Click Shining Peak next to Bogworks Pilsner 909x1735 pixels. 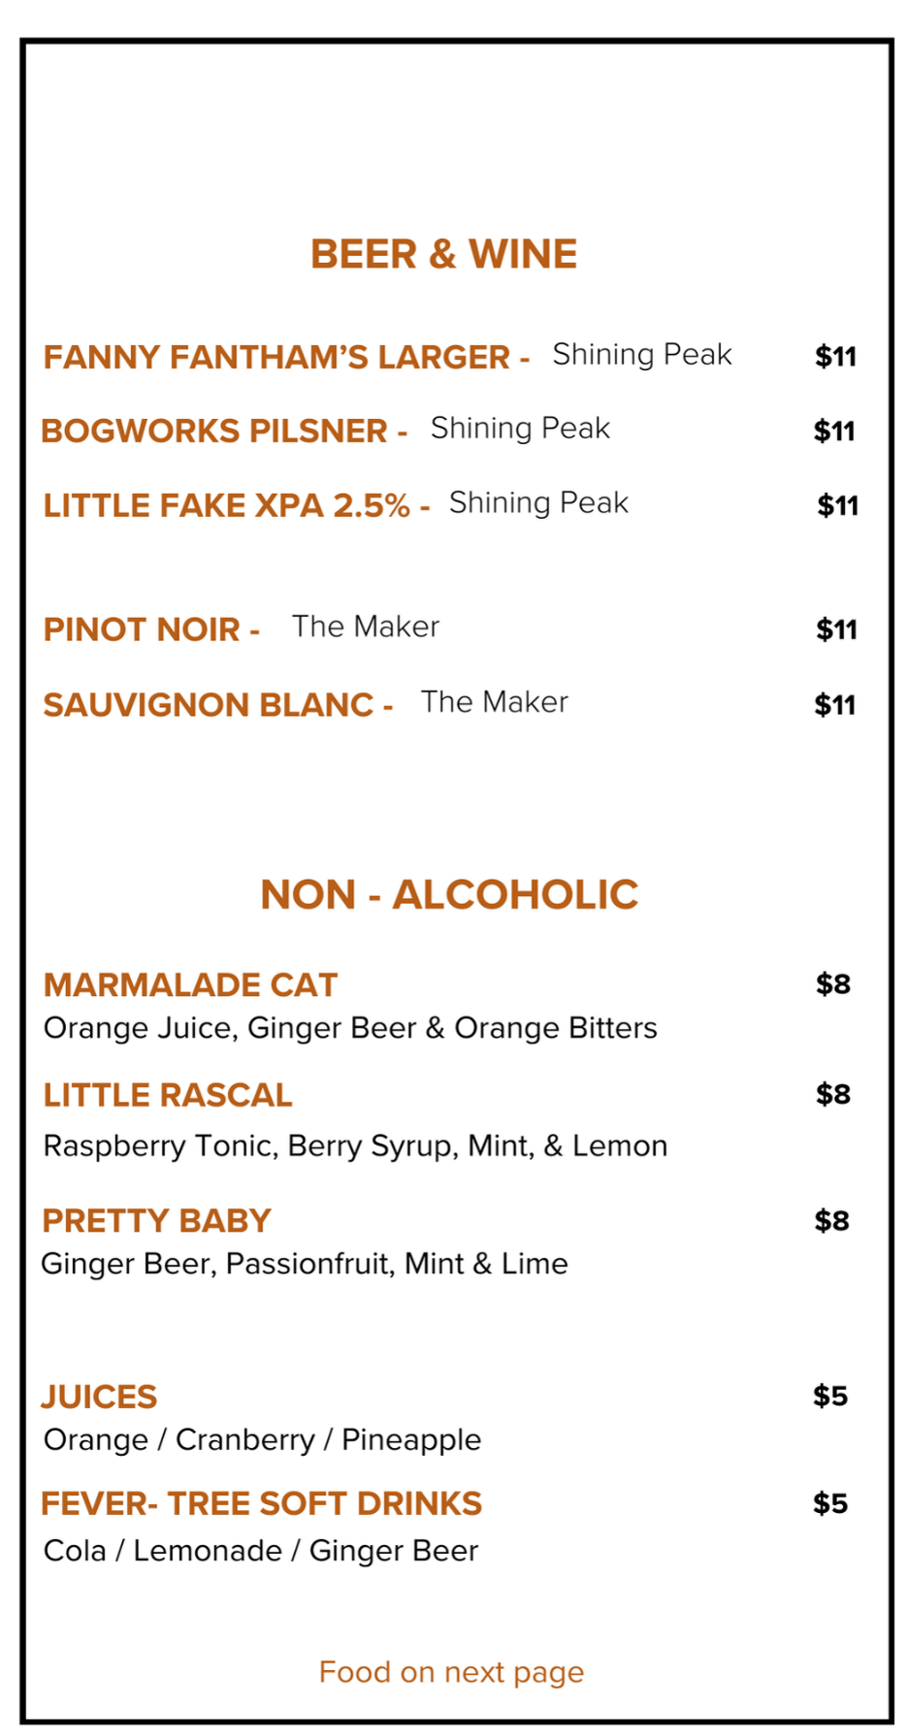520,429
